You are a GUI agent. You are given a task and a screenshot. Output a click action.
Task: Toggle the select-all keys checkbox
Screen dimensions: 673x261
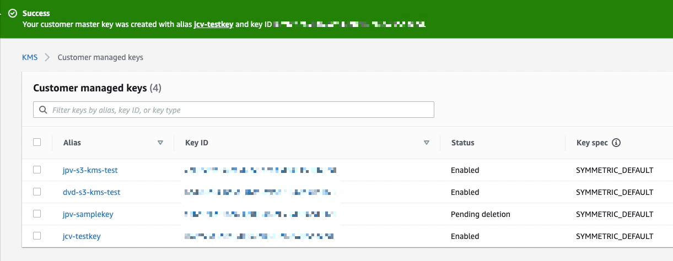point(37,142)
